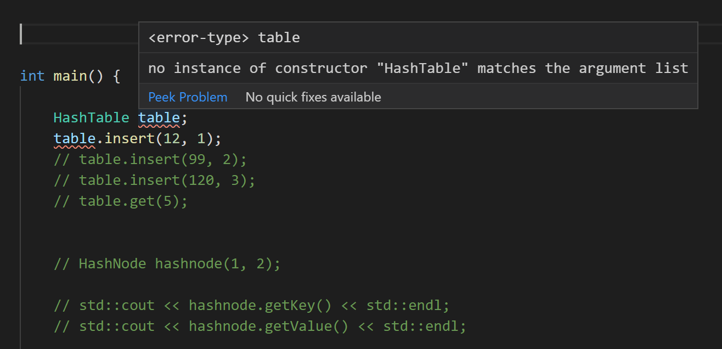Click the 'main' function name
Image resolution: width=722 pixels, height=349 pixels.
tap(70, 76)
